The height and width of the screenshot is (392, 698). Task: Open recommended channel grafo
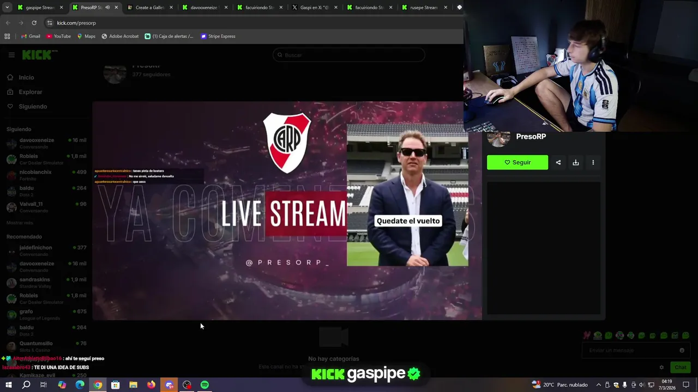(46, 315)
